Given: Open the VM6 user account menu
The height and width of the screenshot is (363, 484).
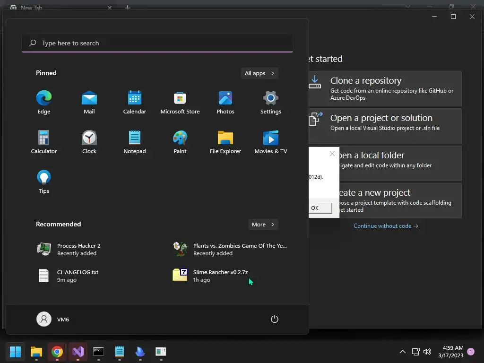Looking at the screenshot, I should click(x=53, y=319).
